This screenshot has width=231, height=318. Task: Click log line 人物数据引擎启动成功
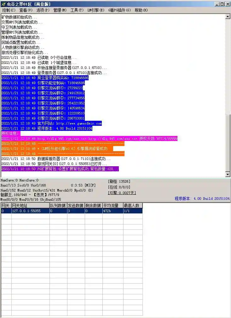point(23,48)
